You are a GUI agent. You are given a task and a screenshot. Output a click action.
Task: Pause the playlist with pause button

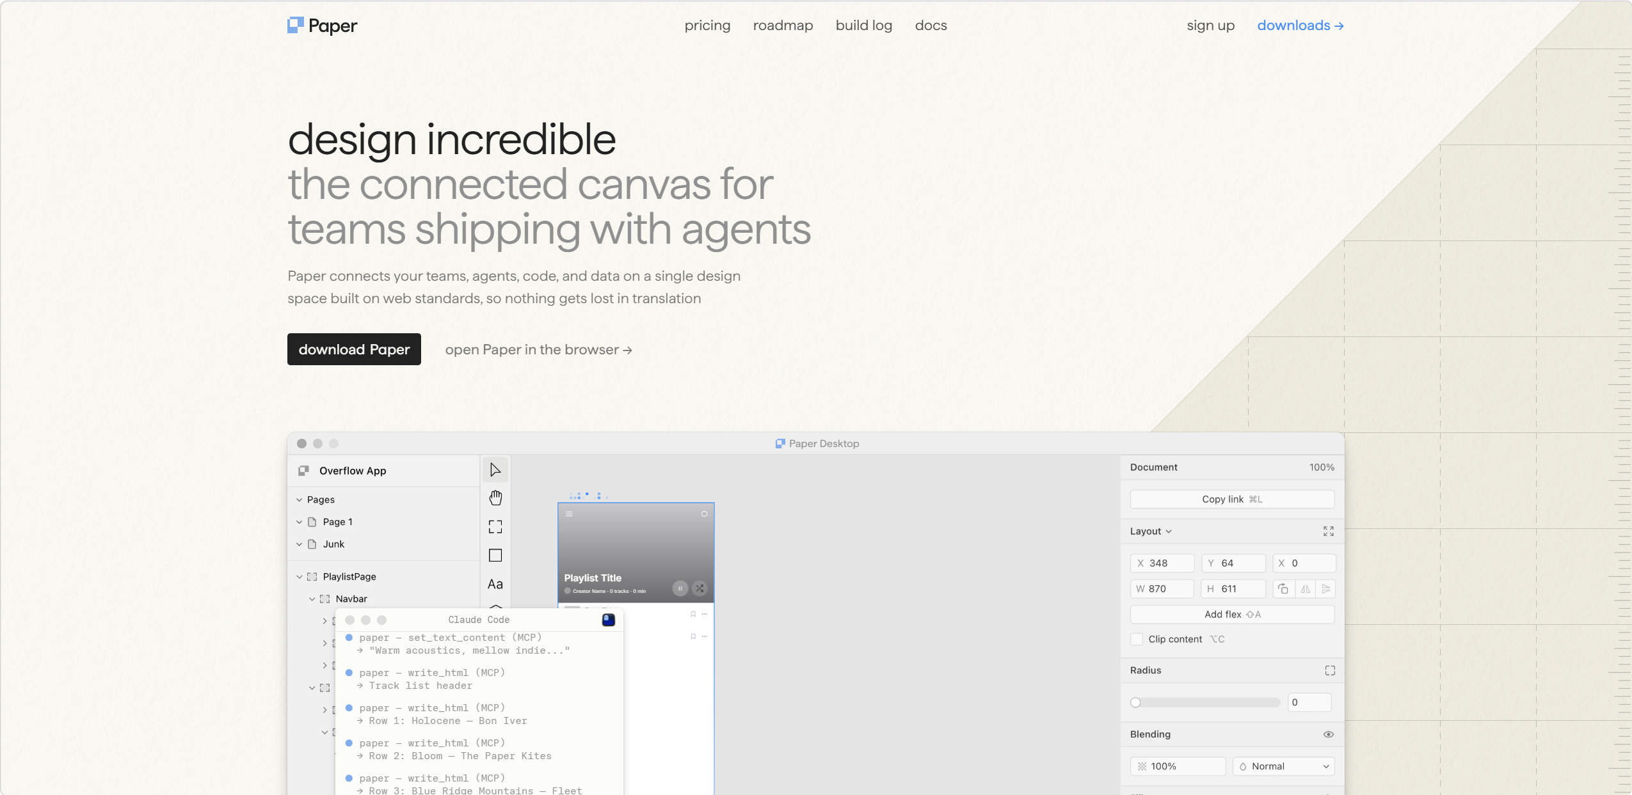(680, 588)
